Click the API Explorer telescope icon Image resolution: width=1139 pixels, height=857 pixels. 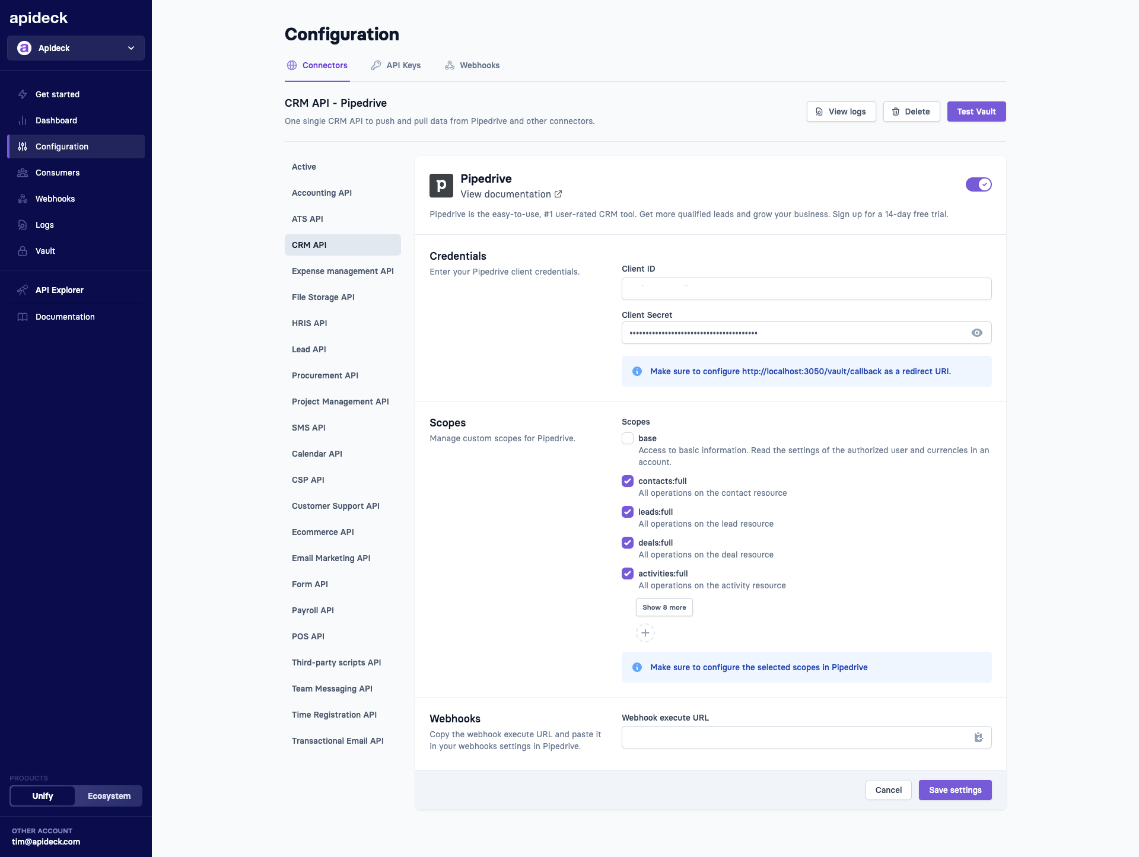23,290
